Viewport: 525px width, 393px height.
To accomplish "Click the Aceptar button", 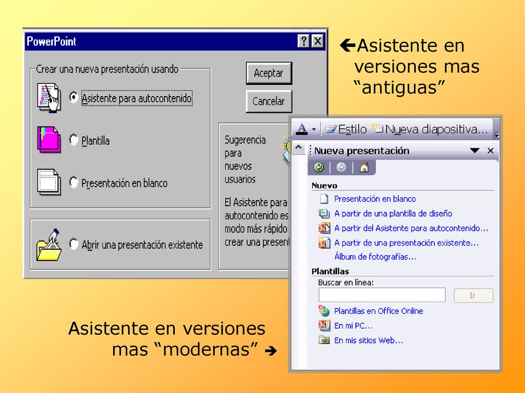I will coord(269,73).
